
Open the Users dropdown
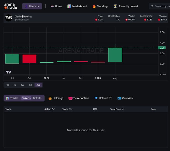click(32, 6)
